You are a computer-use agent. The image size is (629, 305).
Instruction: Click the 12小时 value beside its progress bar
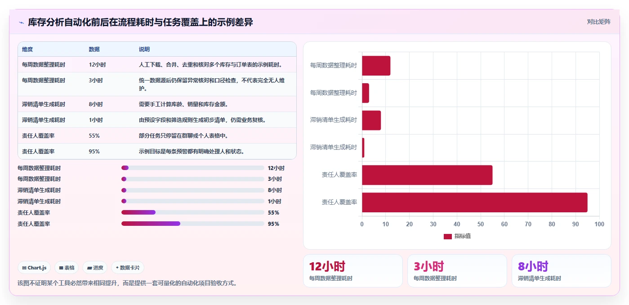pos(276,168)
